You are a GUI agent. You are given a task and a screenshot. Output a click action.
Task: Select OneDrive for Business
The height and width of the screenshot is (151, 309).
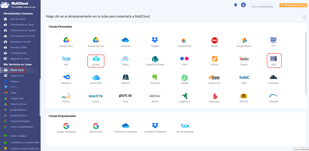coord(125,126)
